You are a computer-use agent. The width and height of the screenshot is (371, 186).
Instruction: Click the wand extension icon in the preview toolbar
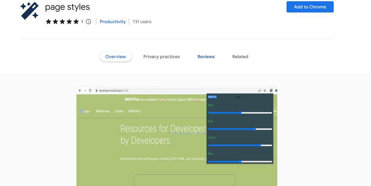271,90
